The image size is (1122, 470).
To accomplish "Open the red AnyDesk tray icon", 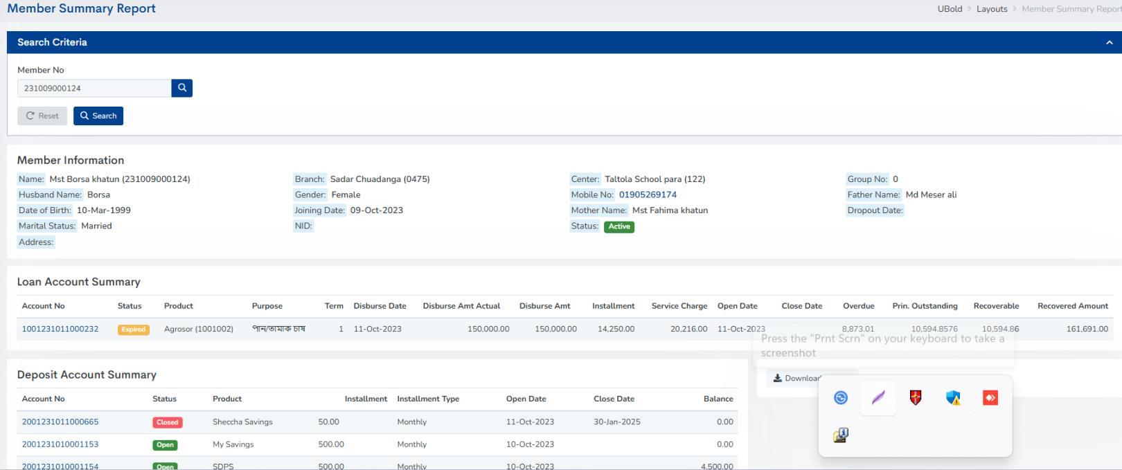I will tap(990, 398).
